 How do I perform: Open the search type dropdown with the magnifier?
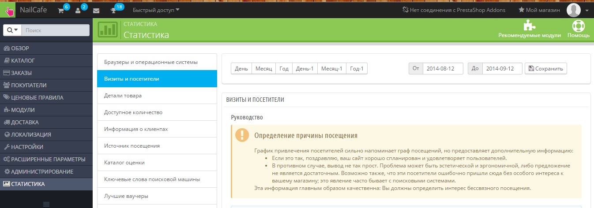12,30
